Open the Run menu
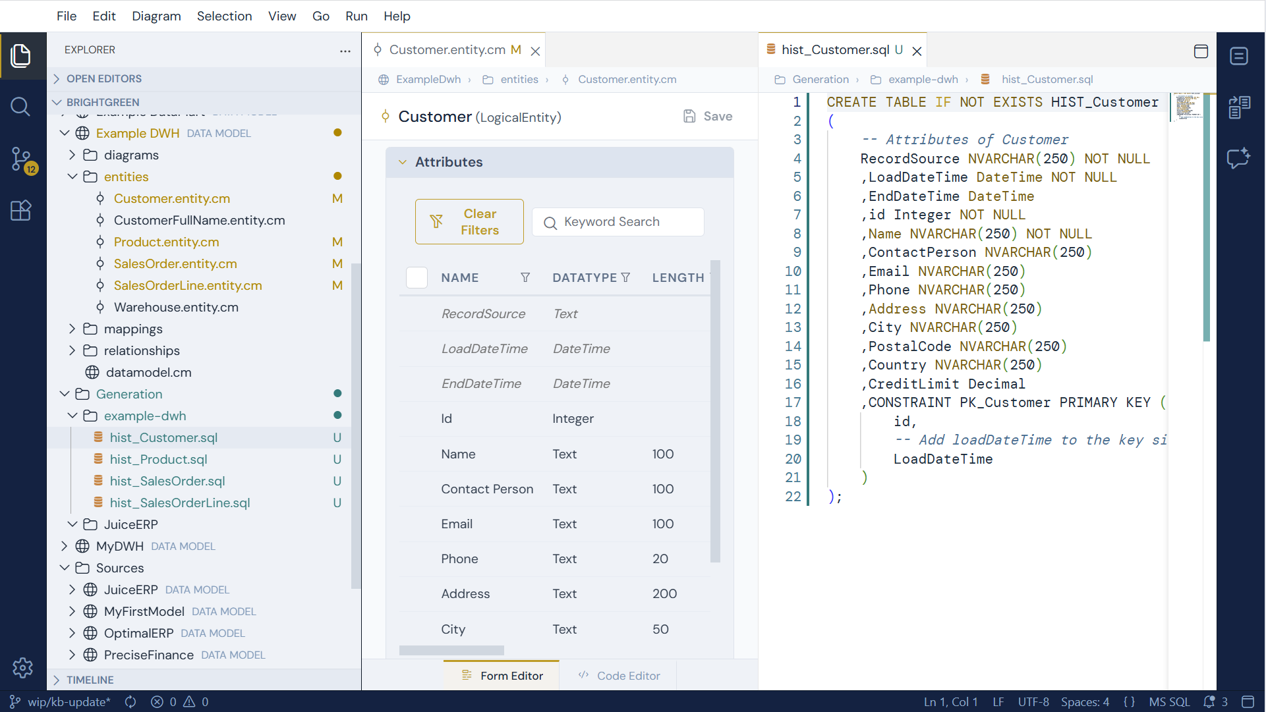 coord(357,16)
